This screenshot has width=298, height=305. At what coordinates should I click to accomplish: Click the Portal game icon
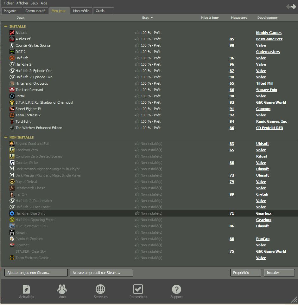pyautogui.click(x=12, y=96)
